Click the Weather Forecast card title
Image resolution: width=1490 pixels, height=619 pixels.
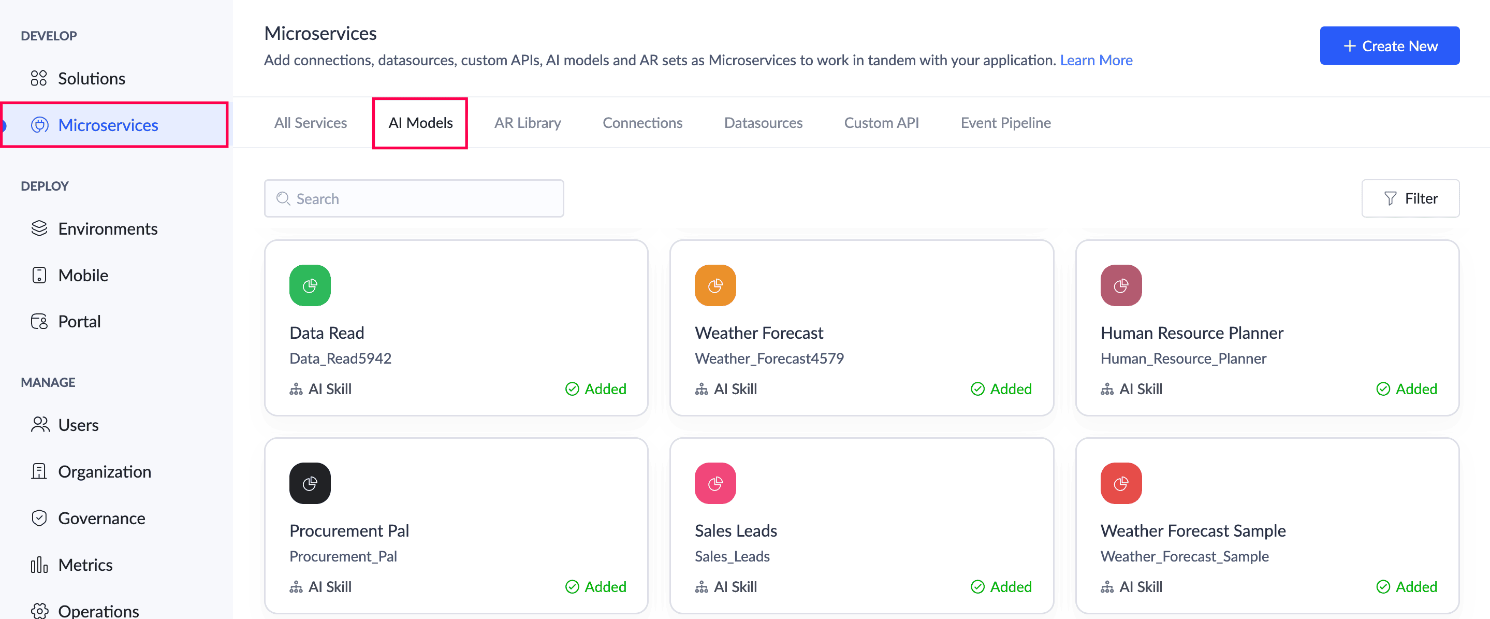[759, 333]
